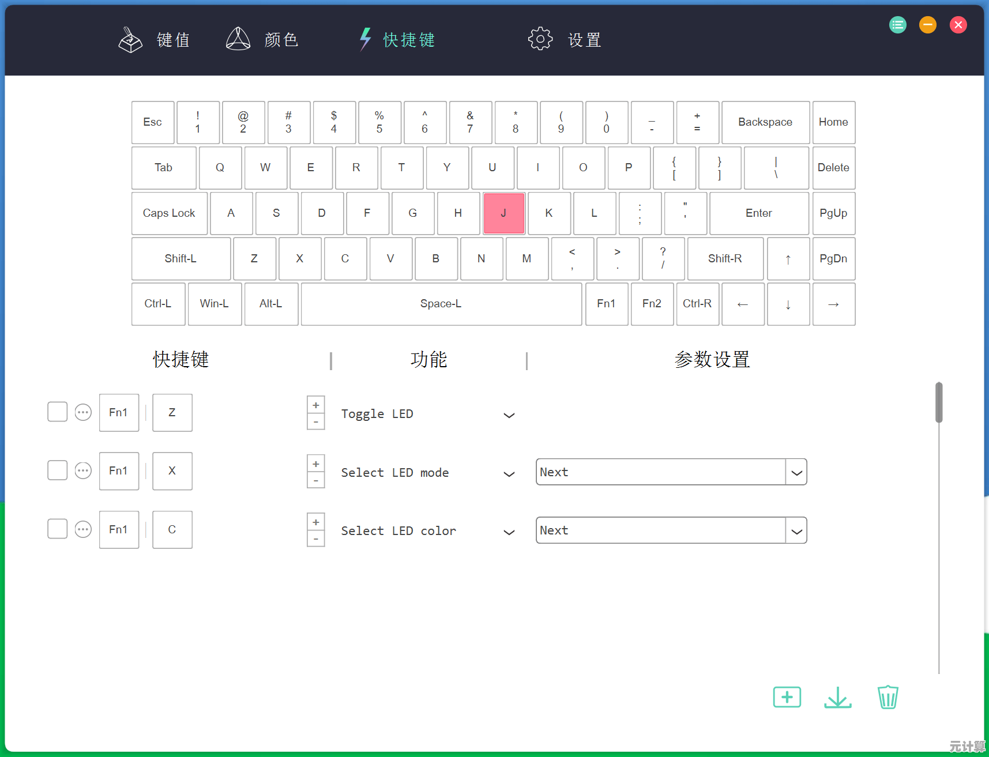Open options ellipsis for Fn1+Z shortcut
The image size is (989, 757).
tap(83, 413)
